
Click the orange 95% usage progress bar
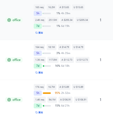(47, 93)
